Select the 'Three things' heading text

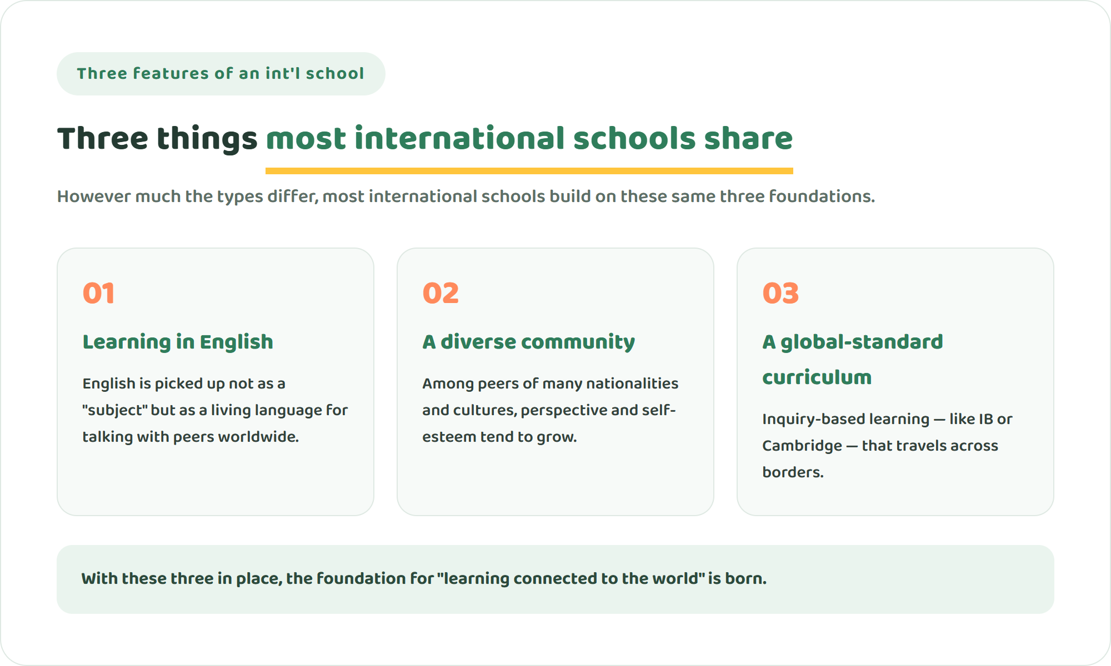157,139
